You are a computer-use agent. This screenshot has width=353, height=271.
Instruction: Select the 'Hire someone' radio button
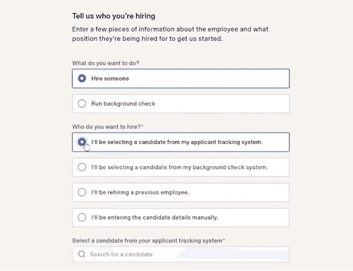click(82, 79)
